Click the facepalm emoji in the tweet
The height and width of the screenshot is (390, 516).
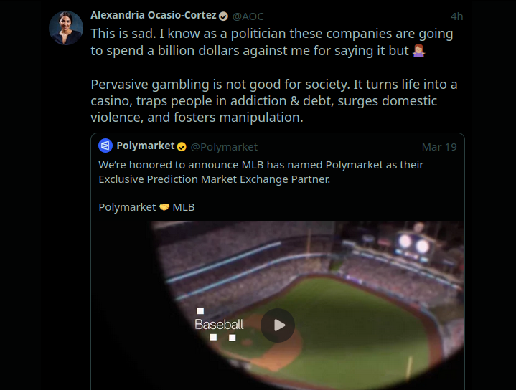(x=421, y=51)
